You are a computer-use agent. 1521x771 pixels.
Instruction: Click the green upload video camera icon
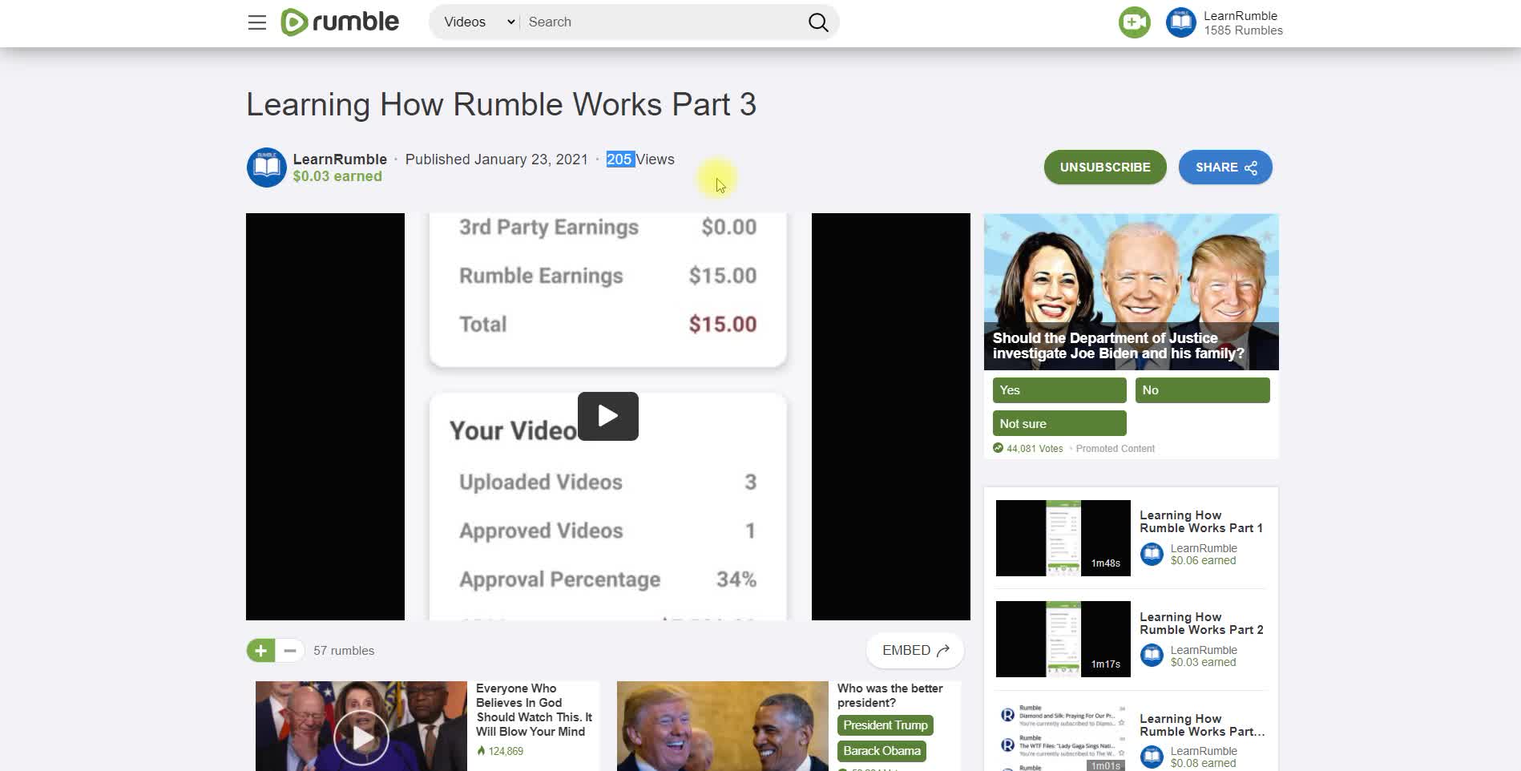coord(1134,22)
